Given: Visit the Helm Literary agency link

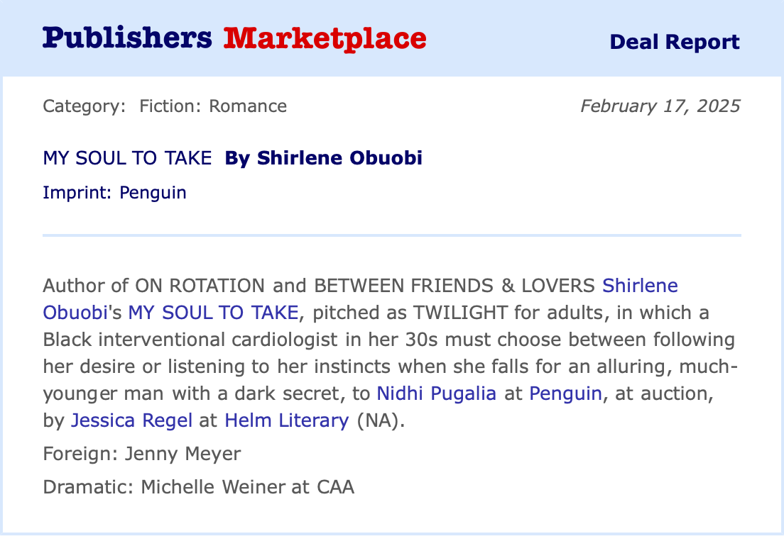Looking at the screenshot, I should [x=286, y=420].
